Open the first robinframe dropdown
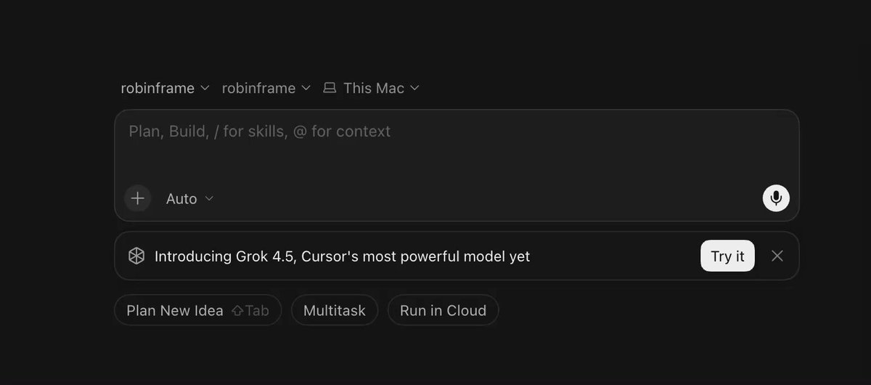Screen dimensions: 871x385 pos(165,88)
